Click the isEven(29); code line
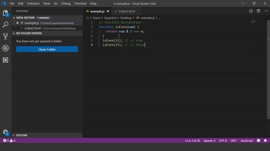Viewport: 270px width, 151px height. (124, 45)
